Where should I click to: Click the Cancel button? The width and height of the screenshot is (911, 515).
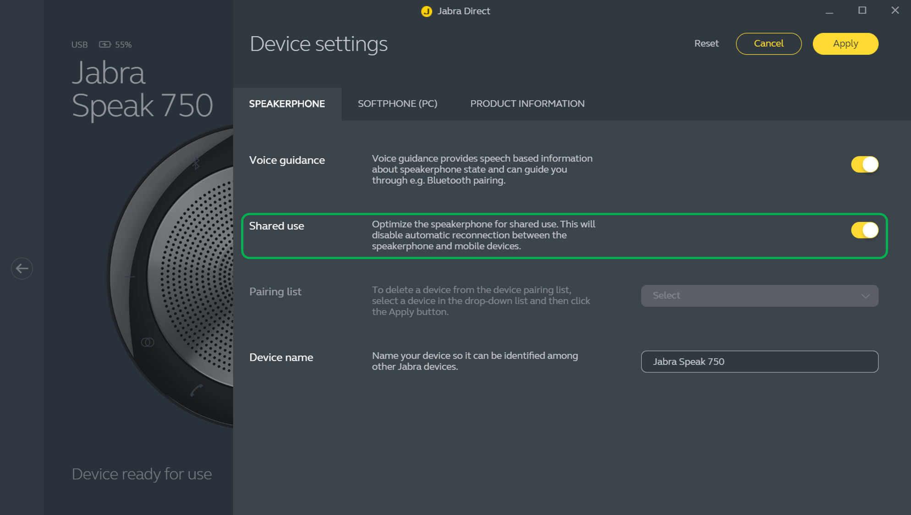click(x=768, y=44)
